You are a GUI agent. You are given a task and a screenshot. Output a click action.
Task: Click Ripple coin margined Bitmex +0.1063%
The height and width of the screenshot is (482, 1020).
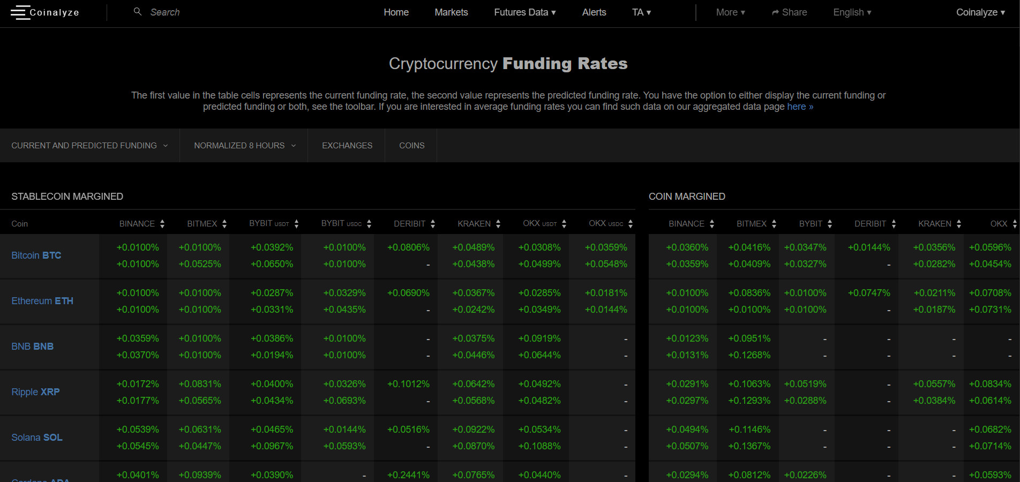[x=749, y=384]
